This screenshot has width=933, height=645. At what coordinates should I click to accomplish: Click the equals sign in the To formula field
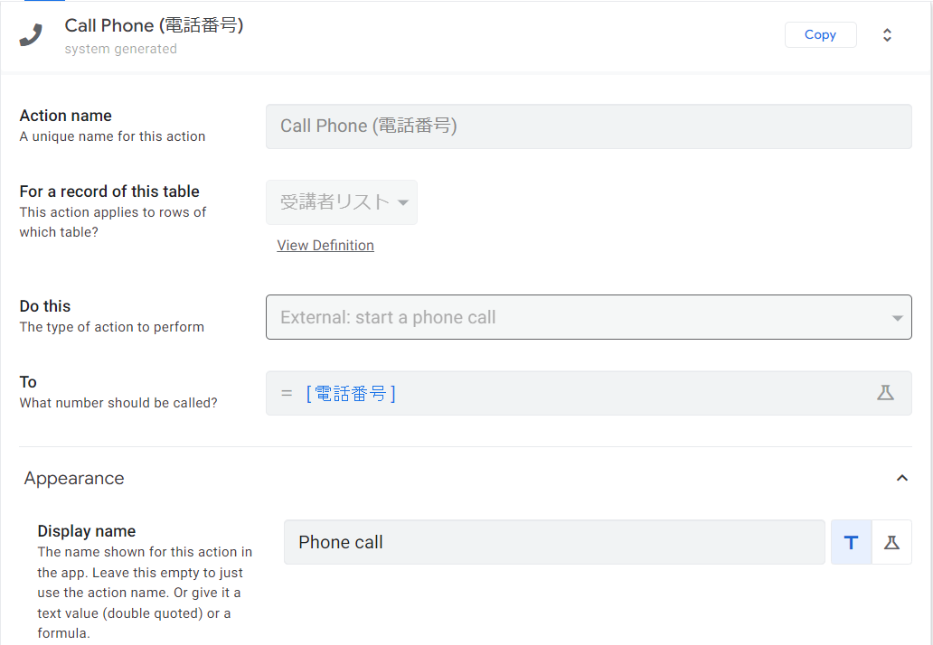(286, 393)
